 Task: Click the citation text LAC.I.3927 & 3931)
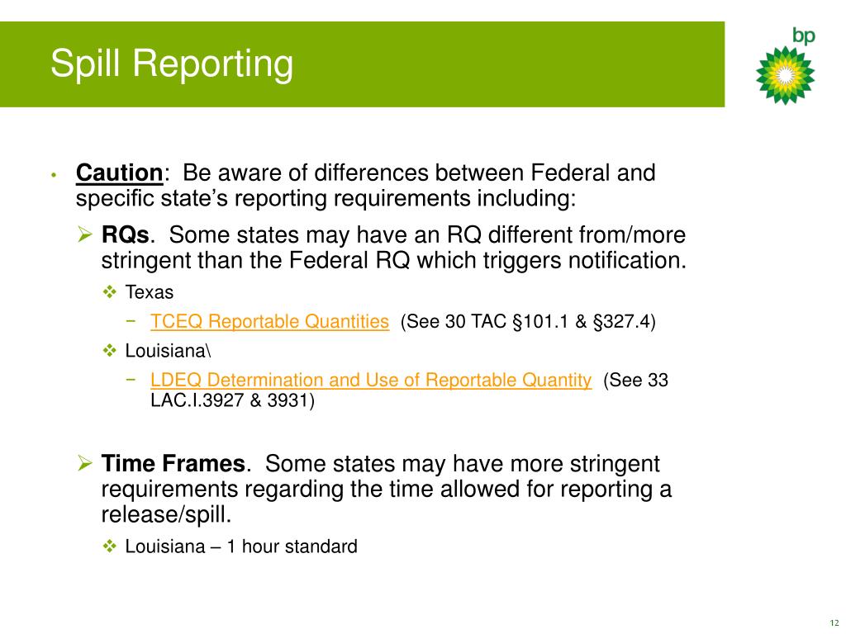pyautogui.click(x=232, y=400)
